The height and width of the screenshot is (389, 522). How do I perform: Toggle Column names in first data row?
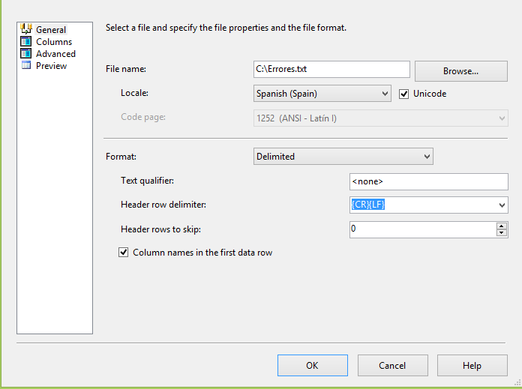click(x=124, y=253)
